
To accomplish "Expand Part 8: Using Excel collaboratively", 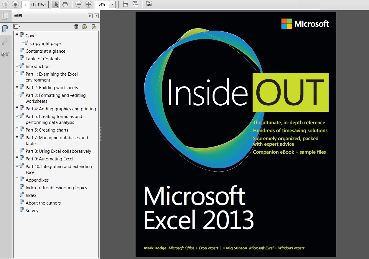I will click(x=17, y=150).
